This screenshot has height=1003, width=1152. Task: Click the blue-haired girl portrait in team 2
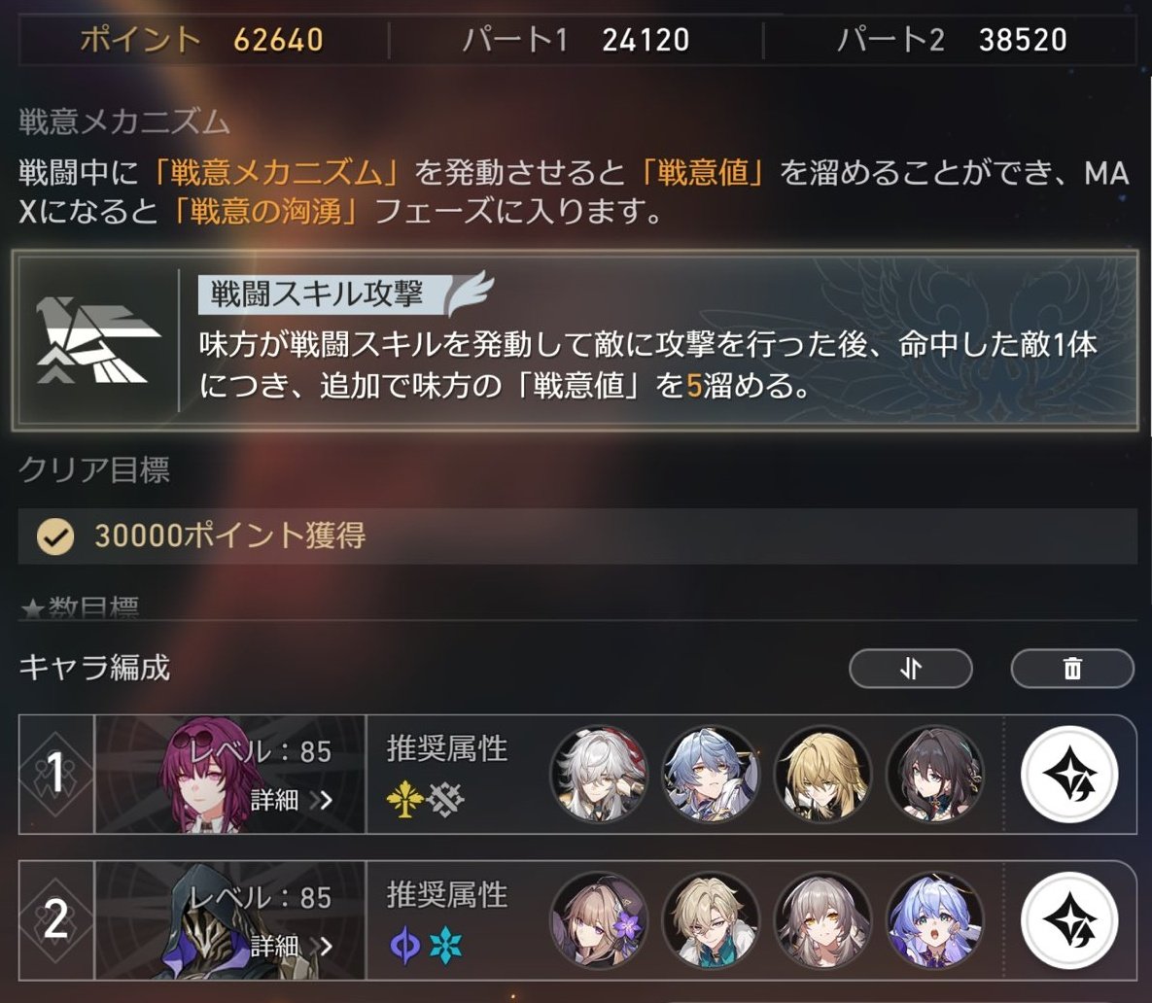935,920
